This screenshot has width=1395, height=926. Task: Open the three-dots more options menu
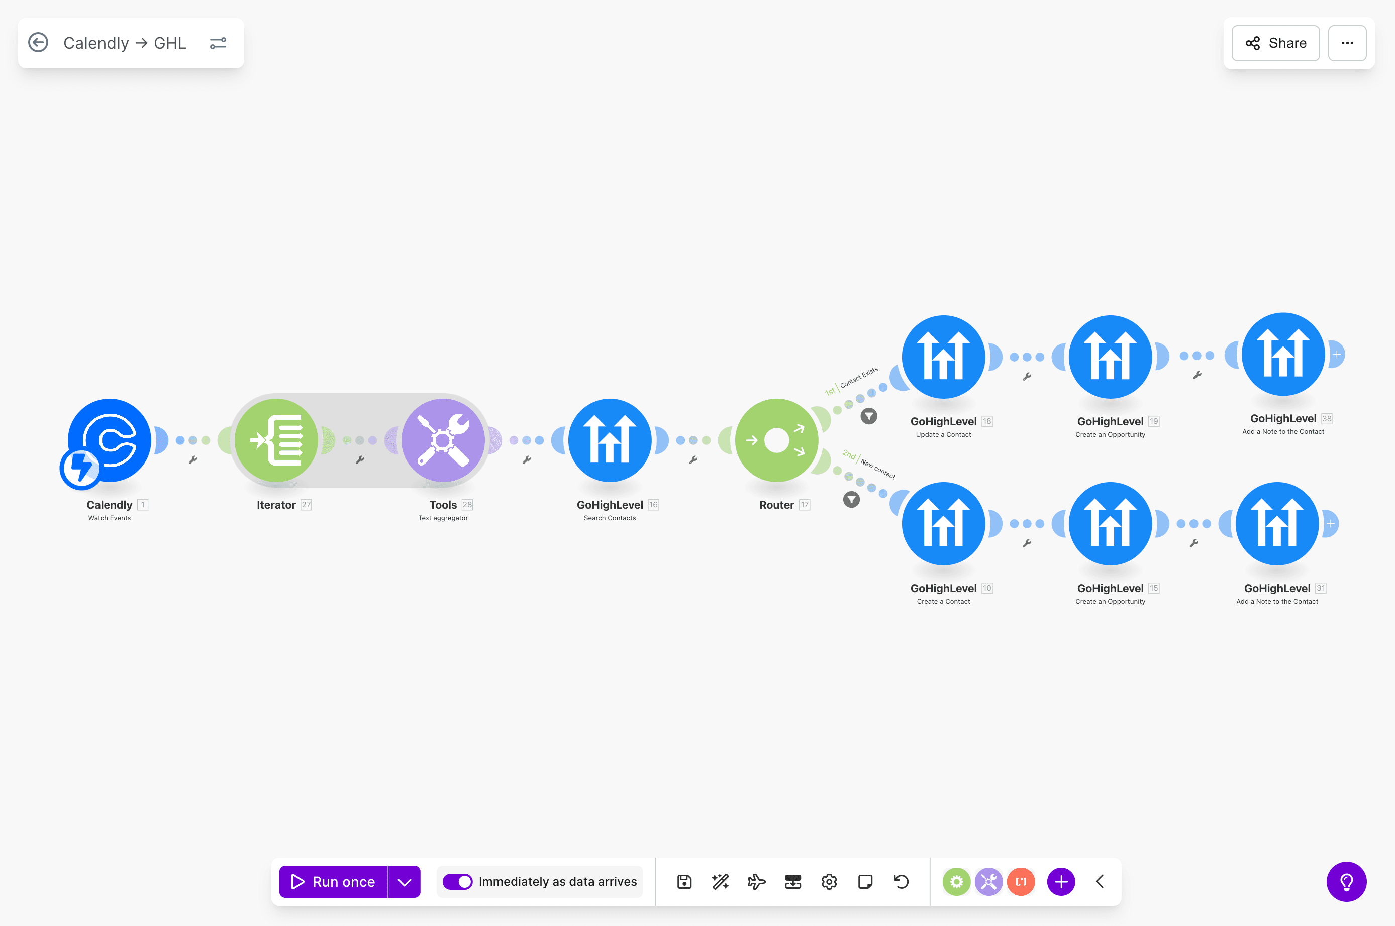pos(1347,43)
